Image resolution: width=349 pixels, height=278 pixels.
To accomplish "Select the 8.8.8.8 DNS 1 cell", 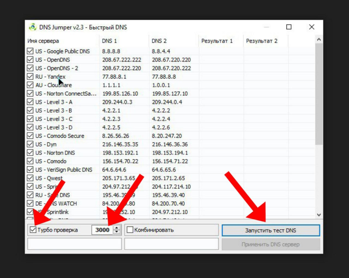I will click(x=111, y=51).
